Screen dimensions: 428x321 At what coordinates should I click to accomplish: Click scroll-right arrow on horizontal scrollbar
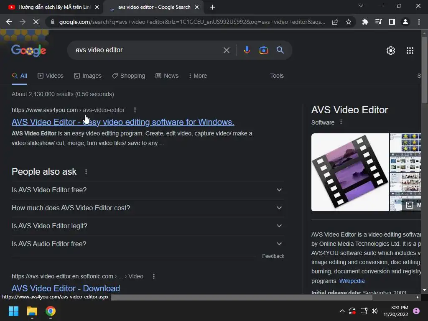[x=418, y=297]
